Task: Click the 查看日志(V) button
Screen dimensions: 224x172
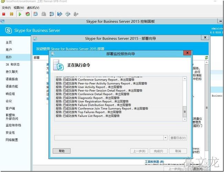Action: tap(178, 138)
